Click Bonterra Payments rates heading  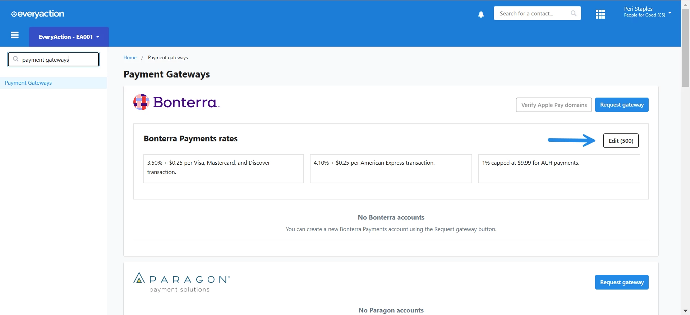[x=190, y=138]
